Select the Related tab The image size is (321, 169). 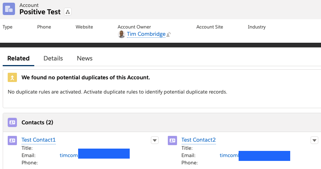pyautogui.click(x=18, y=59)
